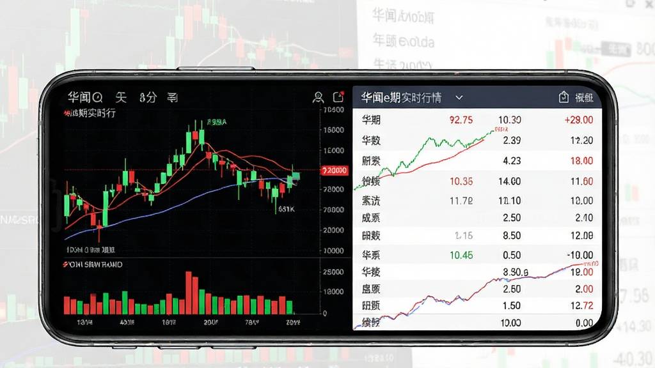Open the user profile icon
This screenshot has width=655, height=368.
point(318,97)
